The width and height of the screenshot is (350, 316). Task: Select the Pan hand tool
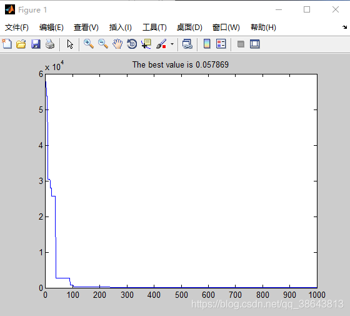click(x=117, y=44)
